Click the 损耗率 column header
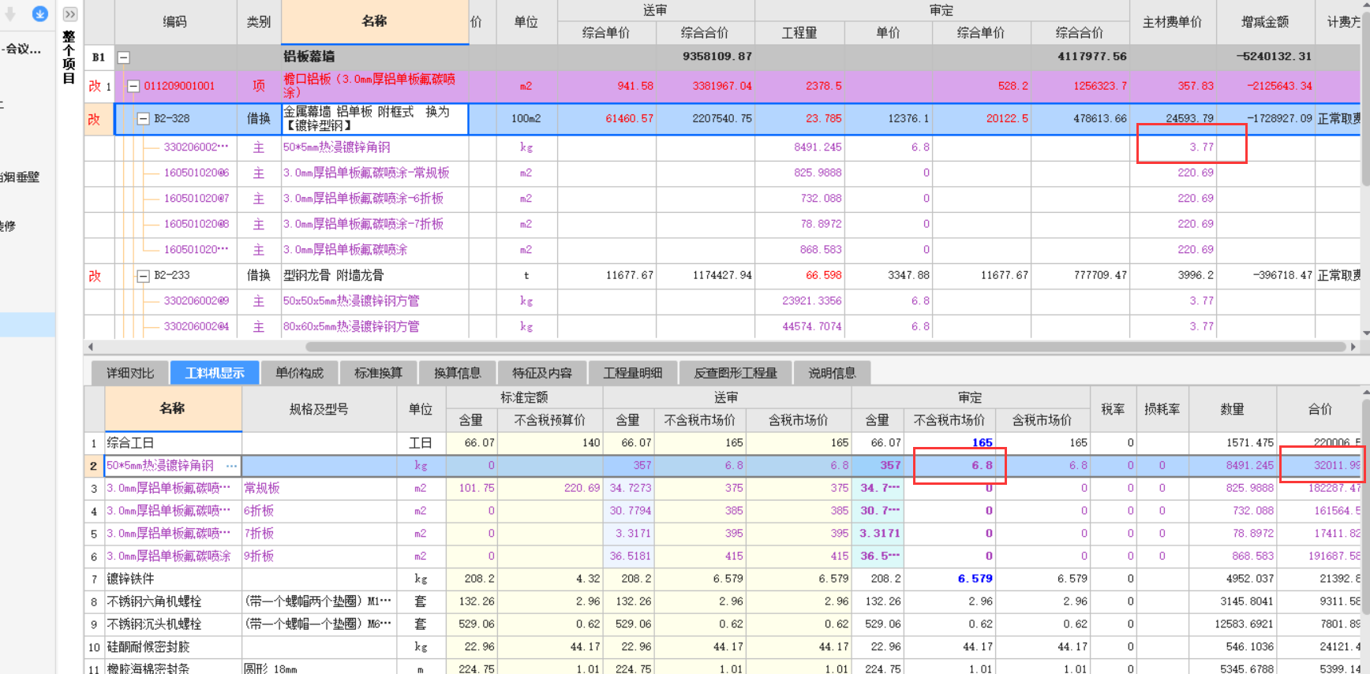The image size is (1370, 674). click(1162, 409)
